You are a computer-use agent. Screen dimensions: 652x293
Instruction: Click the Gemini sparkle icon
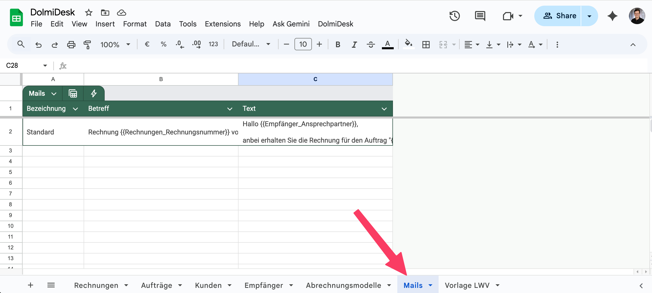(x=612, y=16)
